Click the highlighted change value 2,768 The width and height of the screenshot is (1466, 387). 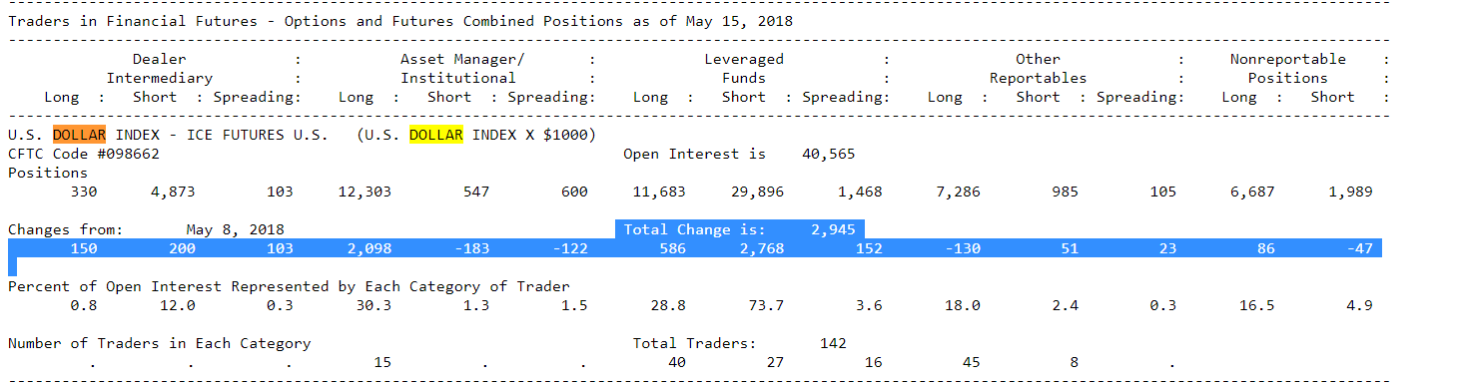pyautogui.click(x=762, y=248)
